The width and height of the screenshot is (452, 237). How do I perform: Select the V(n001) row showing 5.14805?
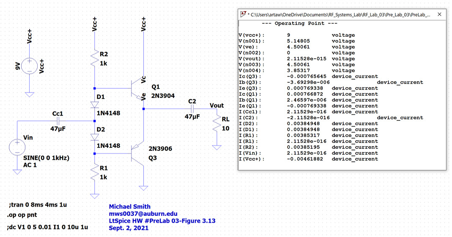(x=297, y=41)
